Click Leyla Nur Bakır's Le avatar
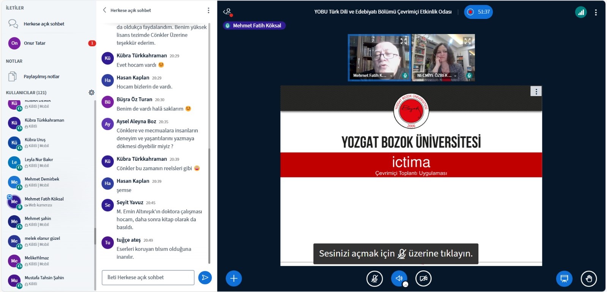Viewport: 607px width, 292px height. (14, 162)
